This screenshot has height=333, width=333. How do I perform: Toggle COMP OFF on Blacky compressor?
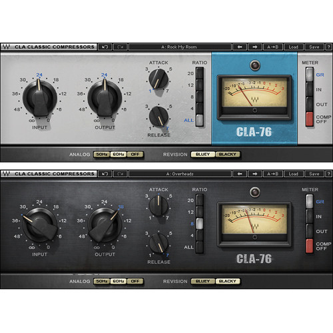coord(310,246)
